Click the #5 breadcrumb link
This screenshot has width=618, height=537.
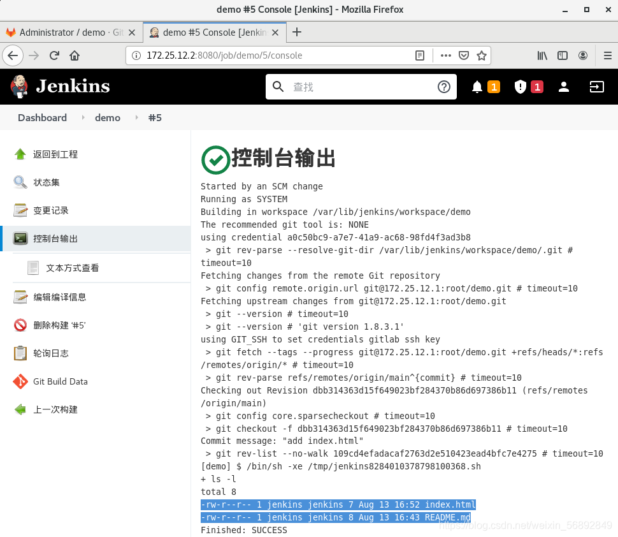point(155,117)
